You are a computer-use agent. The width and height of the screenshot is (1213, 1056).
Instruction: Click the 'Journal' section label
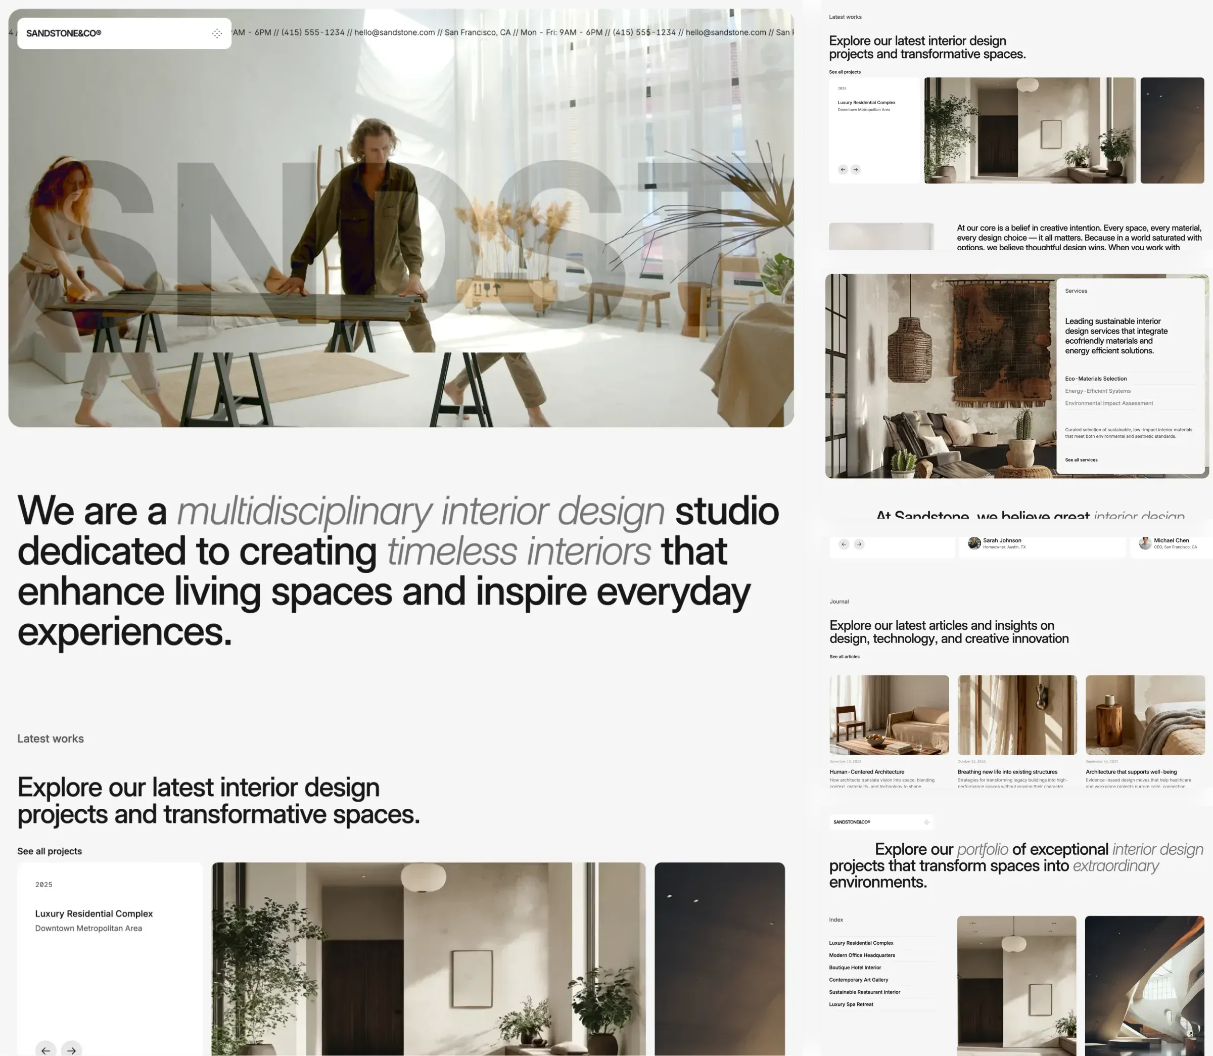pos(839,602)
